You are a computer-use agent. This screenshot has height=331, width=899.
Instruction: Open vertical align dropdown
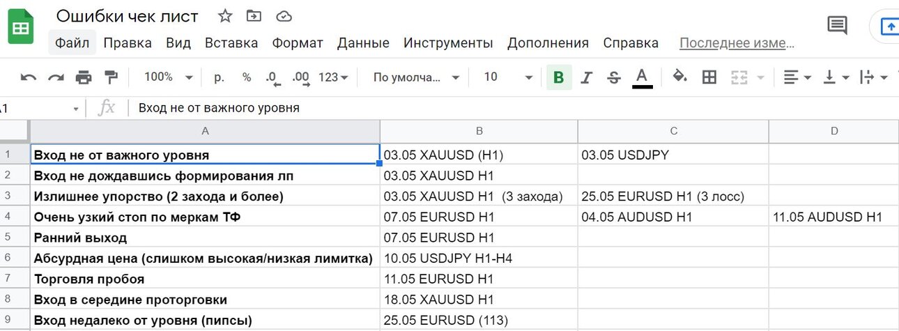click(836, 77)
